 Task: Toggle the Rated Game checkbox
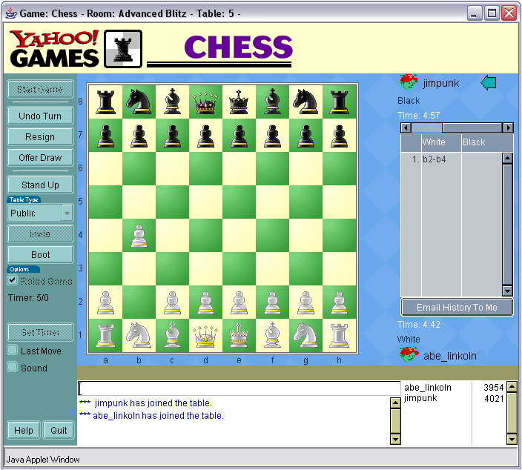13,280
